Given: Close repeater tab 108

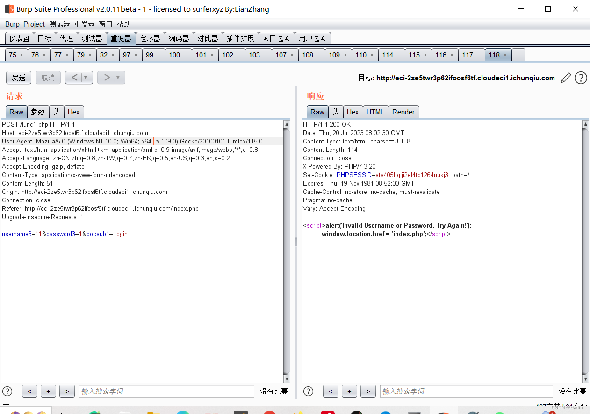Looking at the screenshot, I should pyautogui.click(x=319, y=55).
